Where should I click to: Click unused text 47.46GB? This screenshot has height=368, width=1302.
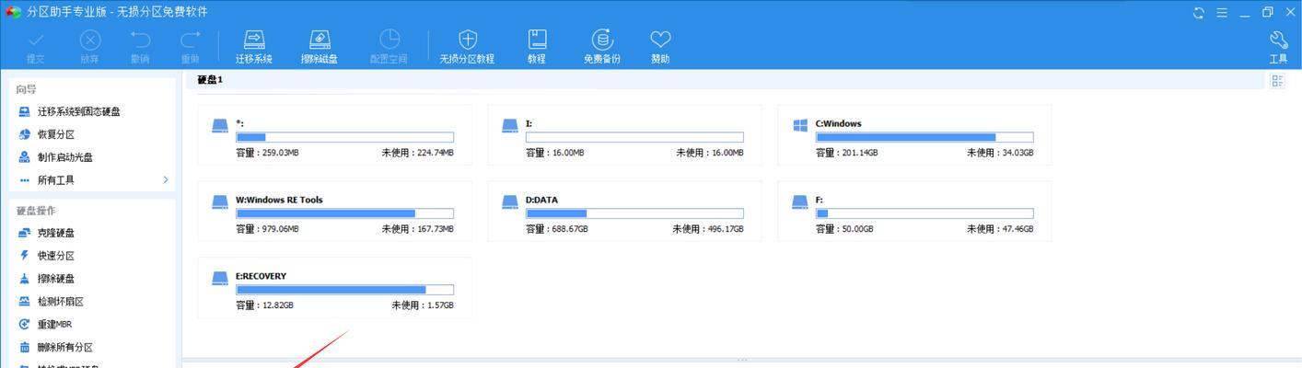[1014, 229]
